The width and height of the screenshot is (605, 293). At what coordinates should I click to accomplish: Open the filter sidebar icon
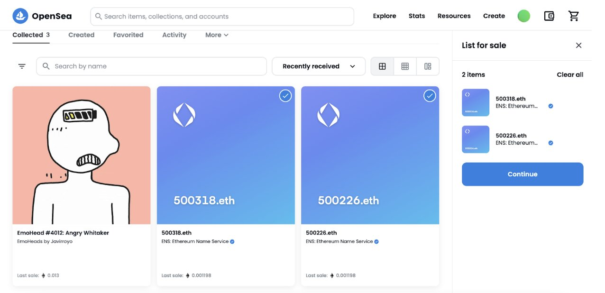pyautogui.click(x=22, y=66)
